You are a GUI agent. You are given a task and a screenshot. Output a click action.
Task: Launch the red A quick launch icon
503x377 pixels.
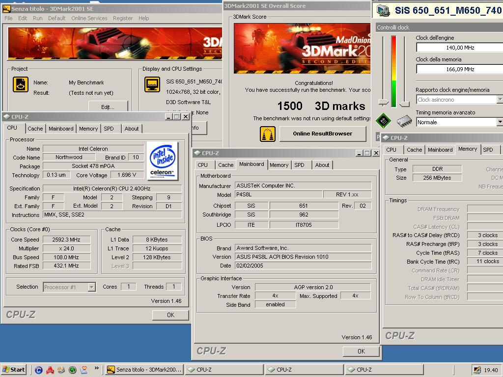point(50,370)
